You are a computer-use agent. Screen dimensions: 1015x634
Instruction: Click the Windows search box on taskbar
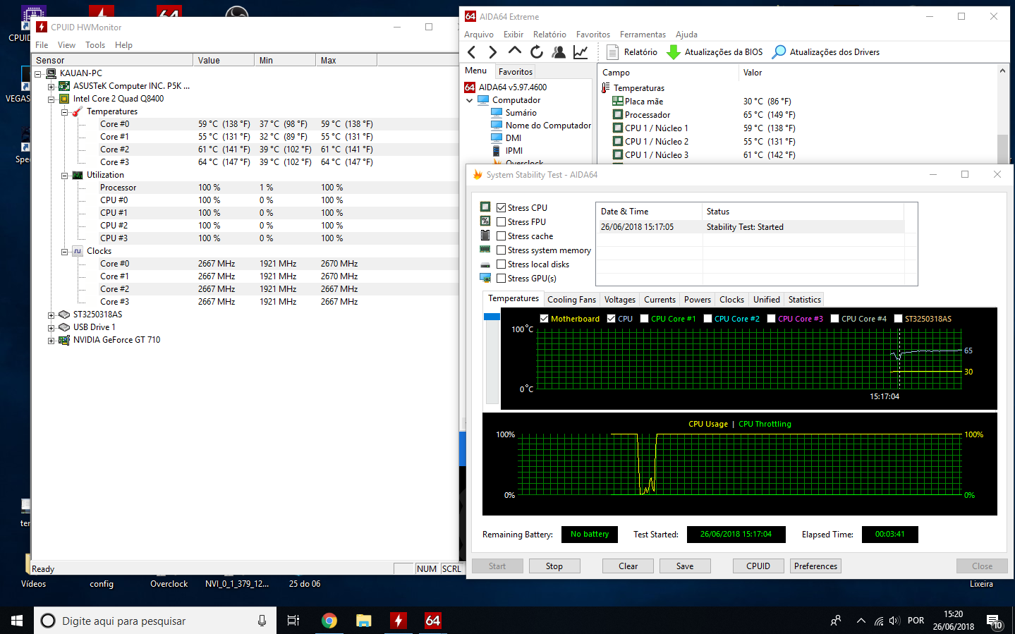click(155, 621)
